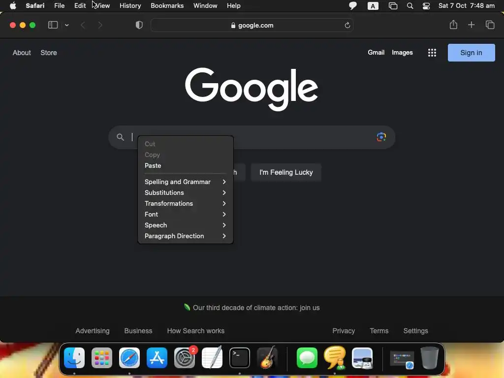Screen dimensions: 504x378
Task: Expand the Font submenu
Action: (186, 215)
